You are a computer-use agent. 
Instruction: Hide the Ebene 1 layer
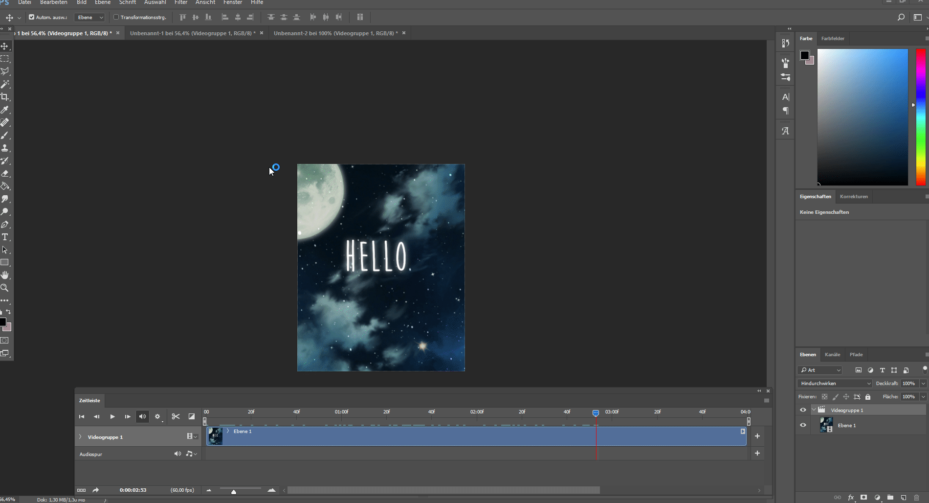tap(803, 425)
